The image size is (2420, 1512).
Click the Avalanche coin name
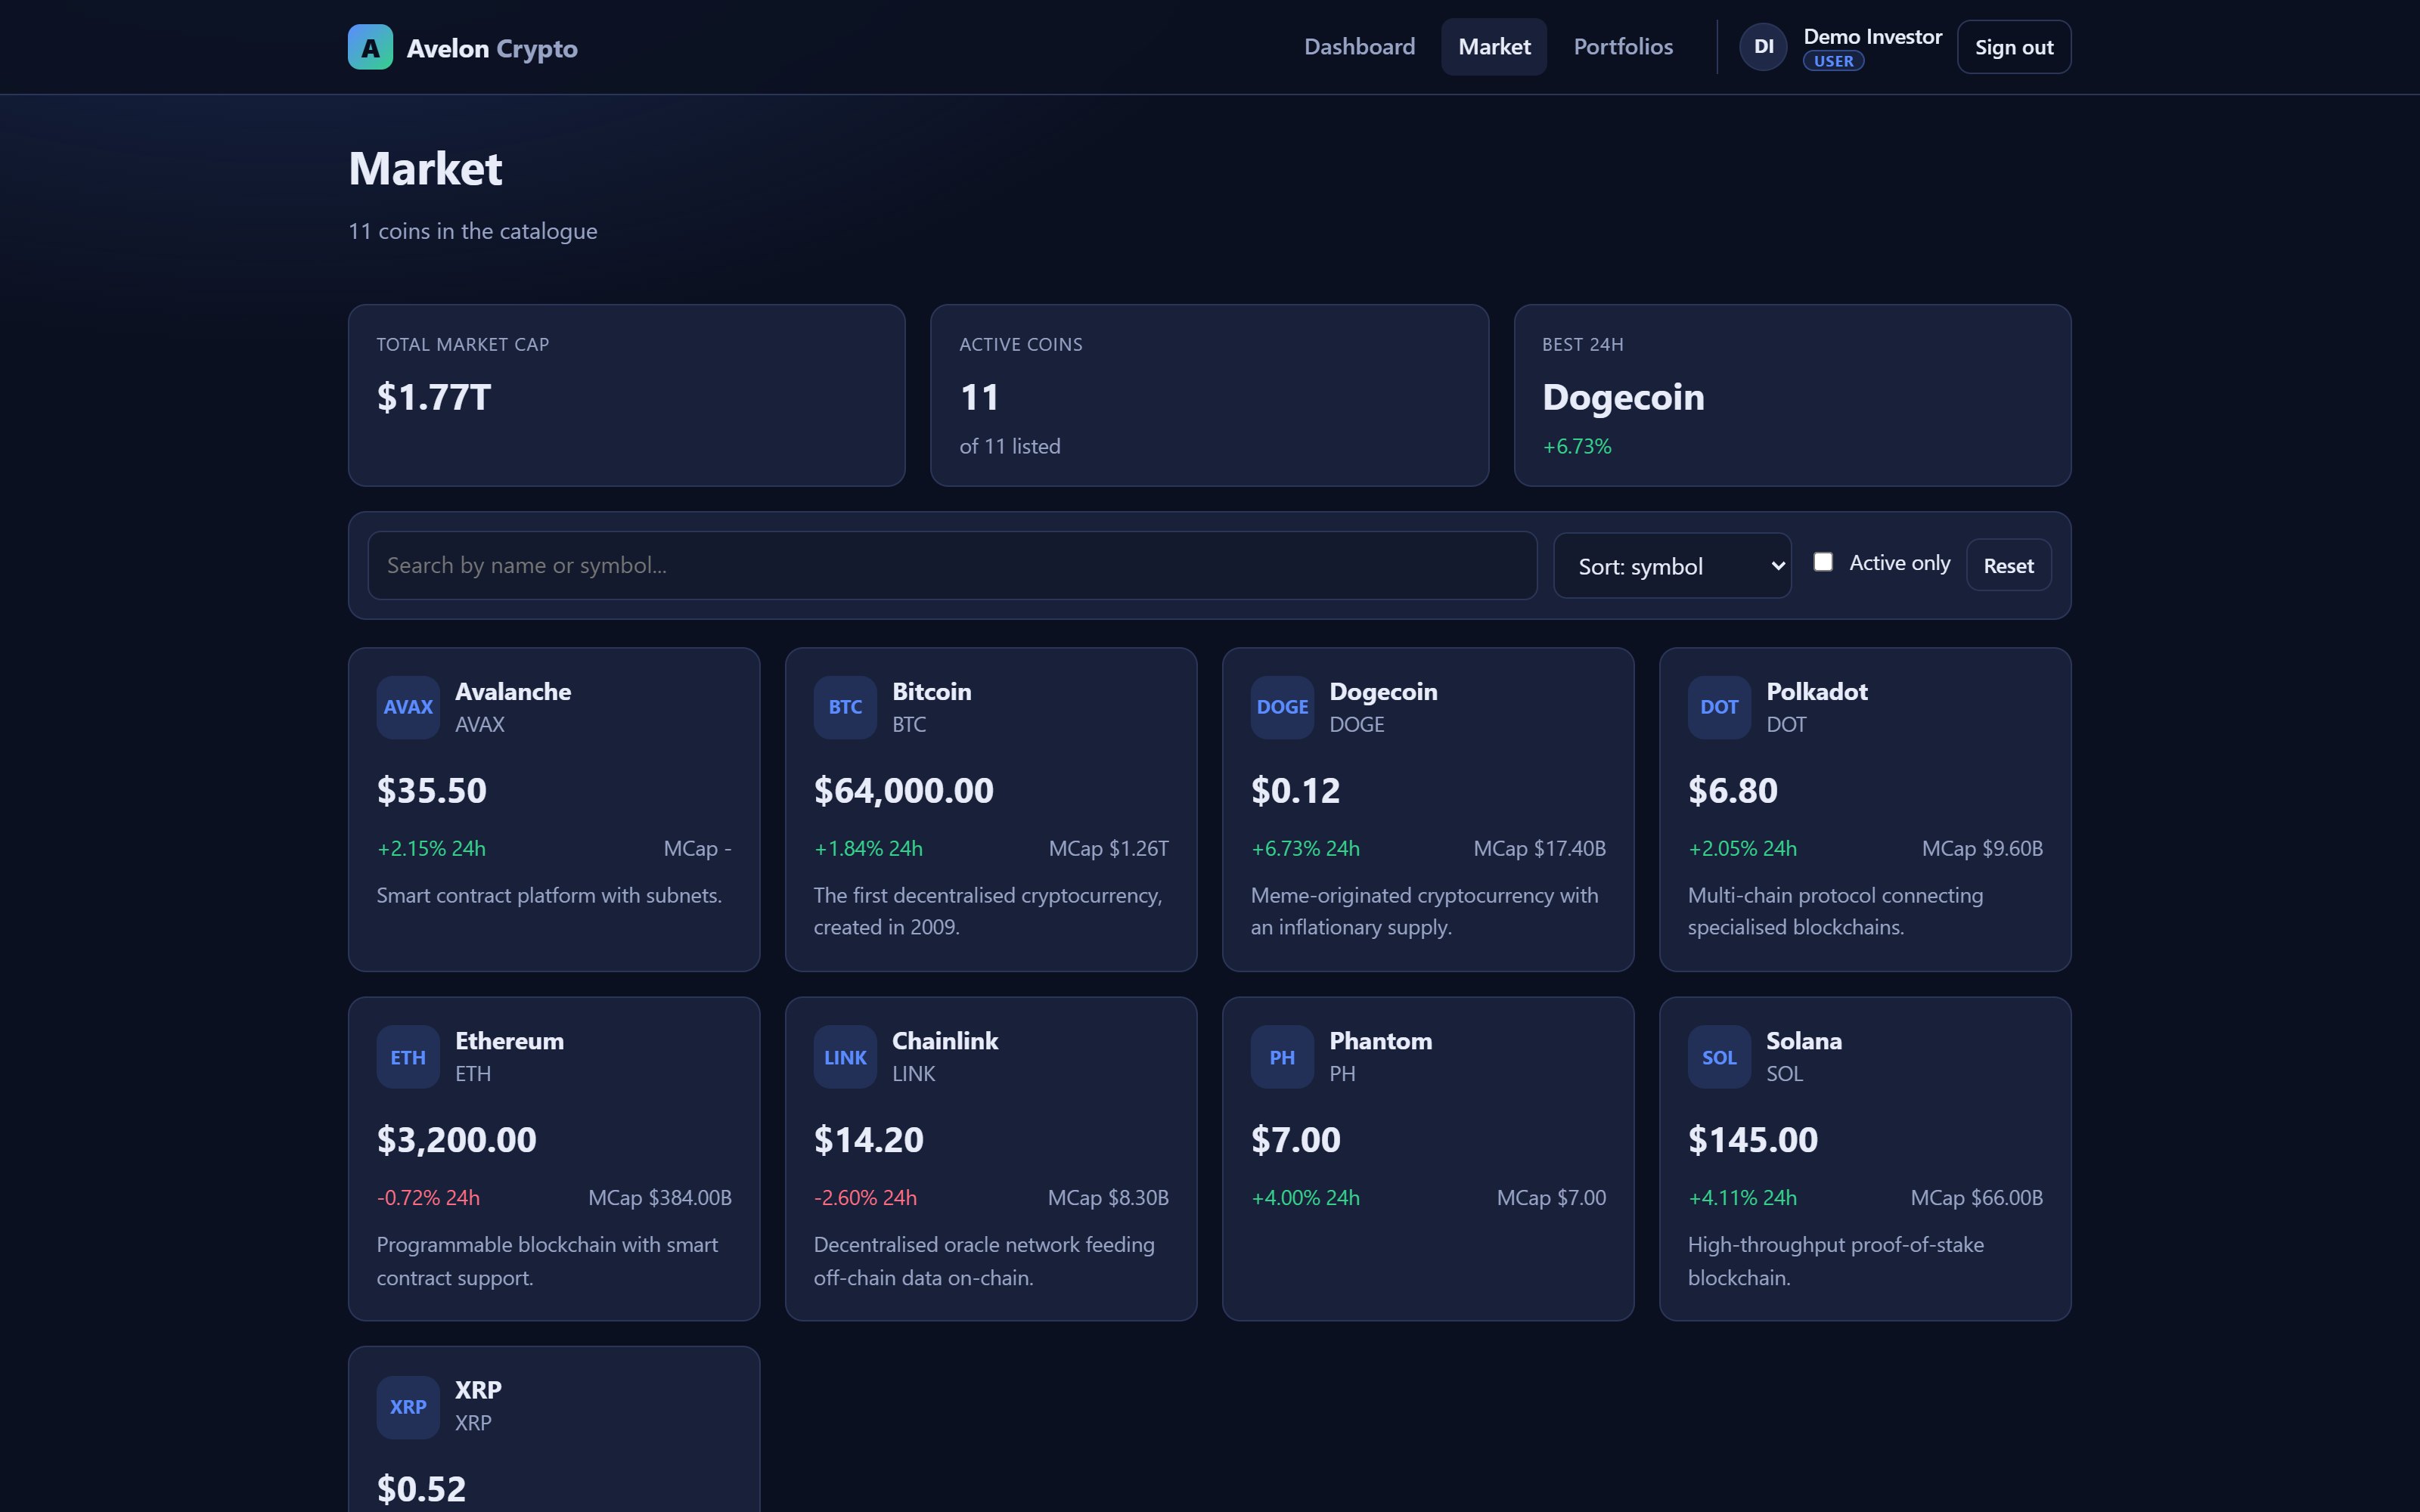coord(513,692)
